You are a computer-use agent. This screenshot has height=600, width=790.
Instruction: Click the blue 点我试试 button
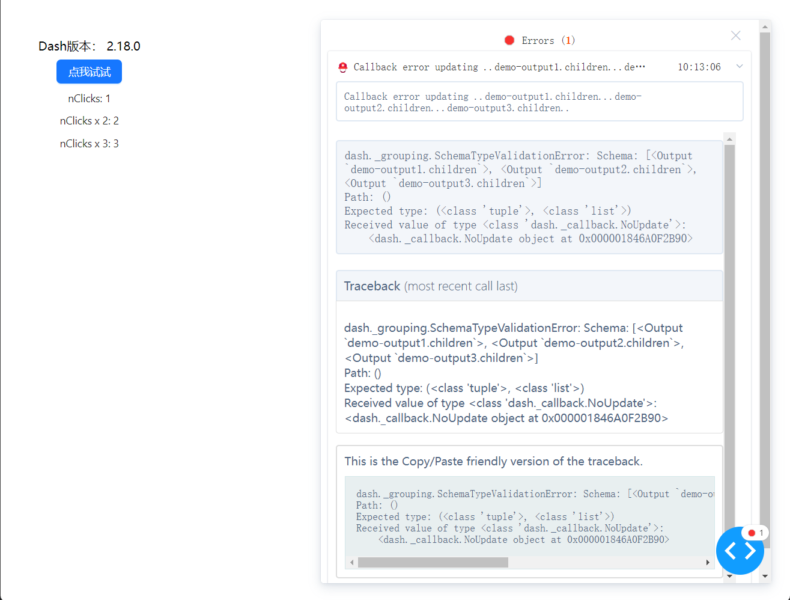tap(89, 72)
